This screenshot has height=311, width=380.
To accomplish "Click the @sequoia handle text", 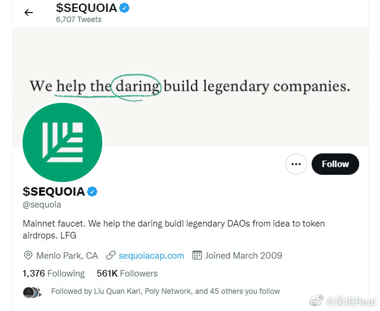I will [x=42, y=205].
